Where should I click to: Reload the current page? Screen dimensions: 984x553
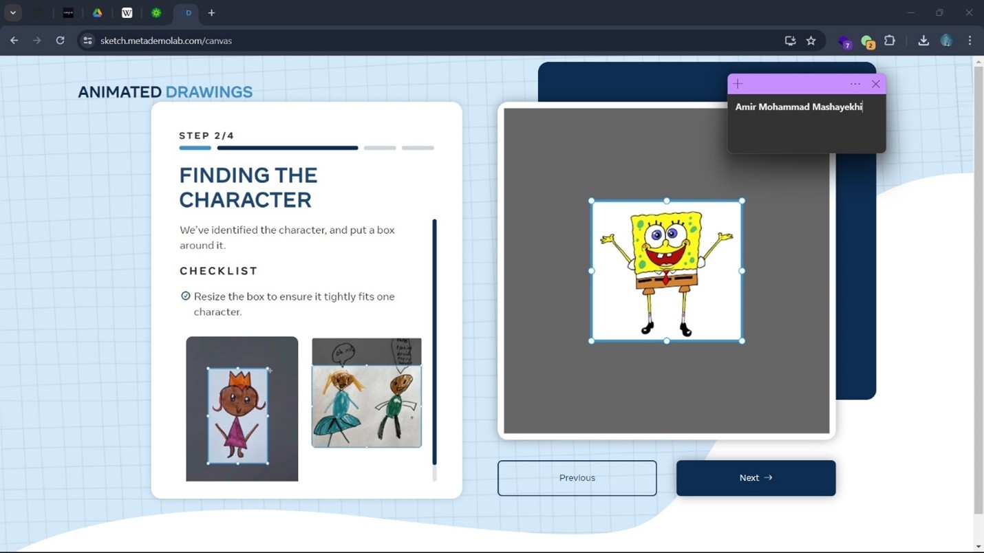tap(61, 41)
